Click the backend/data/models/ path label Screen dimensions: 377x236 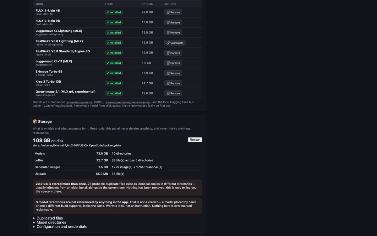[x=79, y=102]
